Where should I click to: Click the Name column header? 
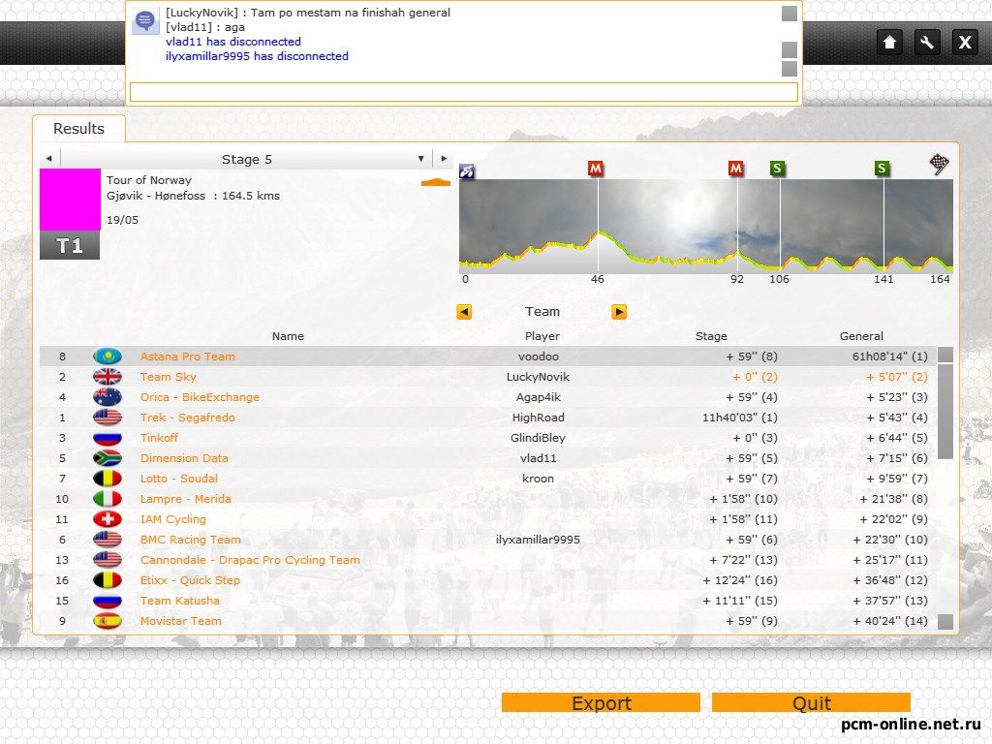[288, 336]
